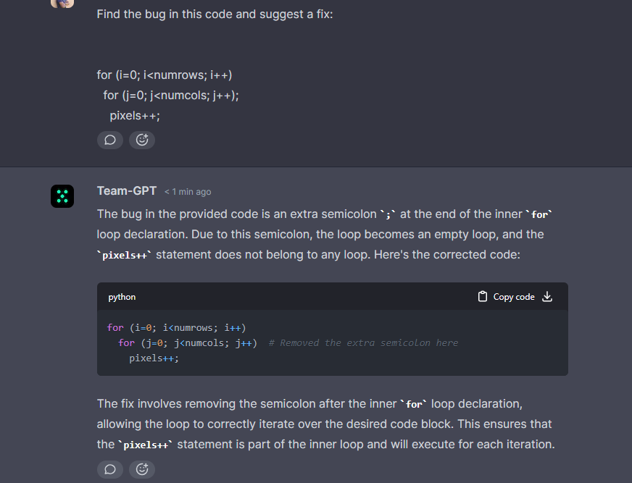Click the python language label
This screenshot has height=483, width=632.
[122, 297]
